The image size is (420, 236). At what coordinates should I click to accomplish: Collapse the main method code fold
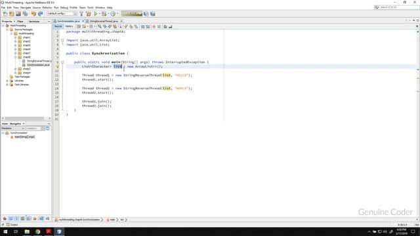[x=62, y=62]
